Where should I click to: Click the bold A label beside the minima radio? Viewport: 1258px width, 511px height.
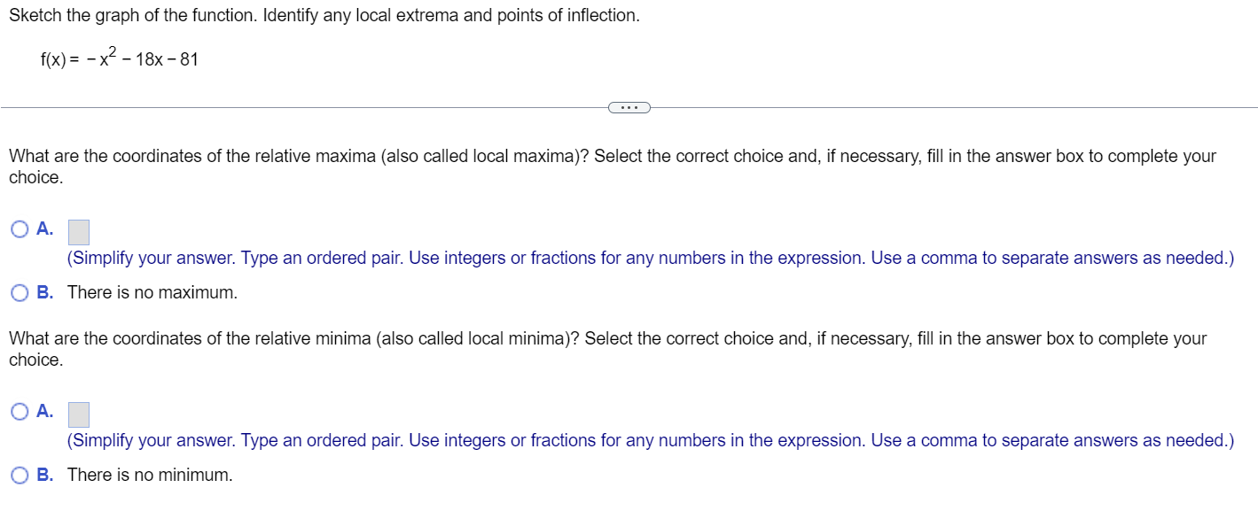click(x=43, y=412)
